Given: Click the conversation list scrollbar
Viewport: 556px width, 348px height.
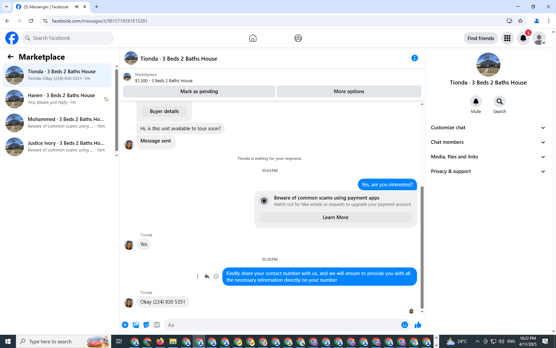Looking at the screenshot, I should (x=116, y=110).
